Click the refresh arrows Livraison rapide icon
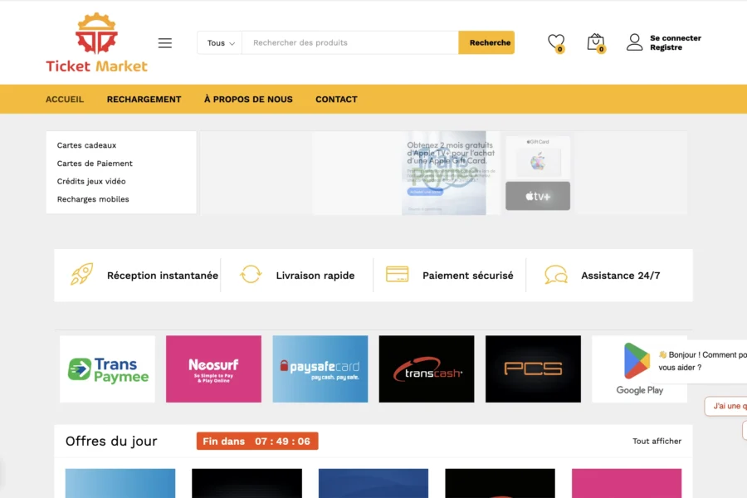 [251, 275]
